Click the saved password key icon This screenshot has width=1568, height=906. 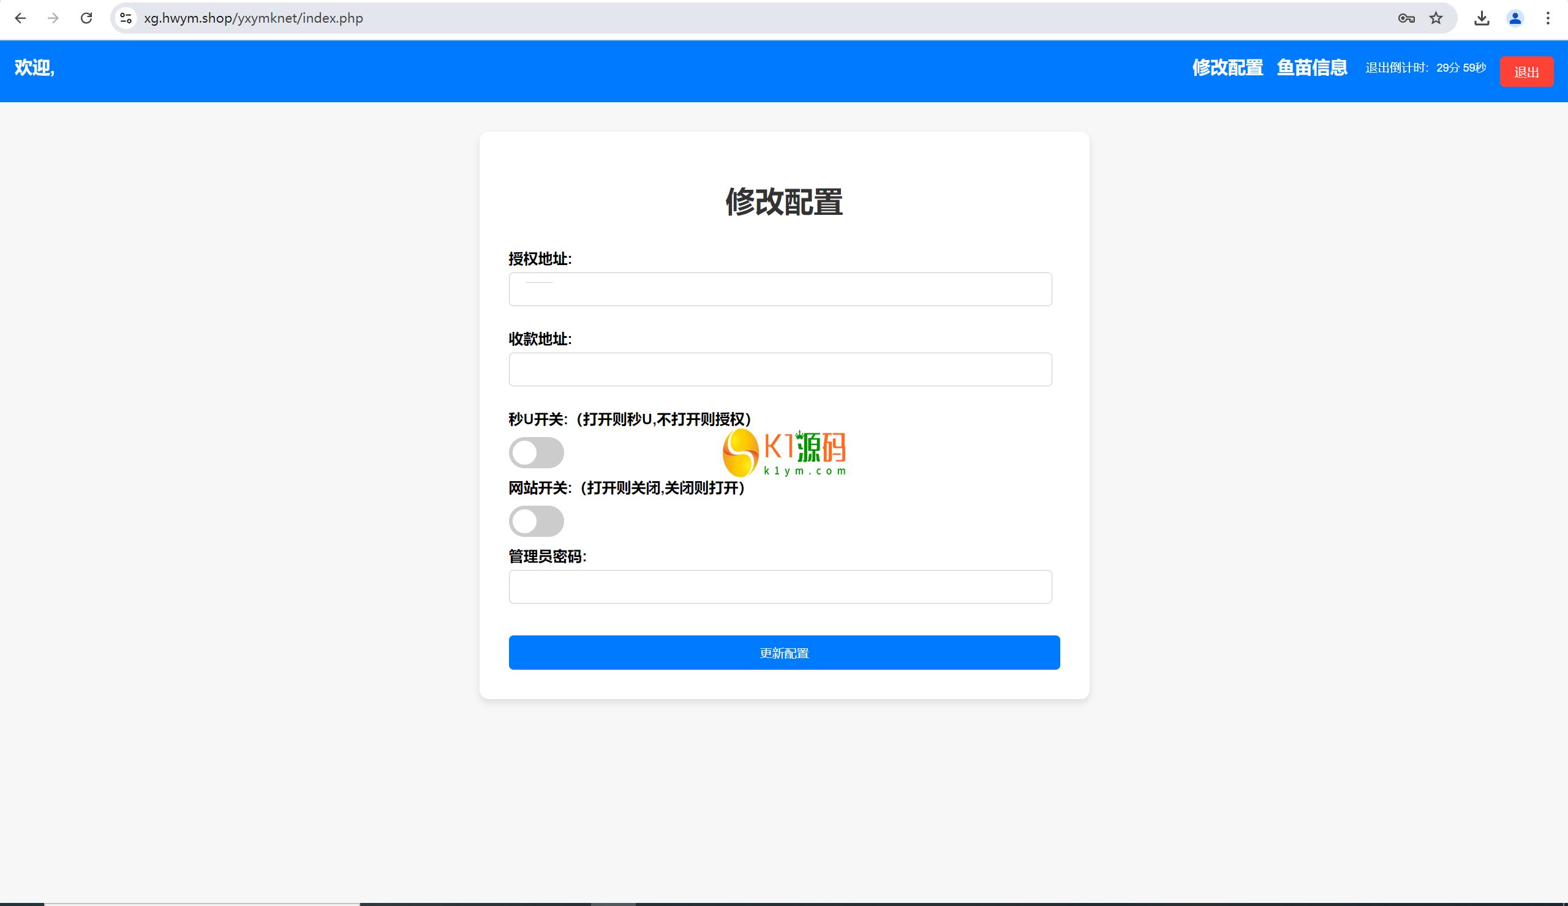1406,18
